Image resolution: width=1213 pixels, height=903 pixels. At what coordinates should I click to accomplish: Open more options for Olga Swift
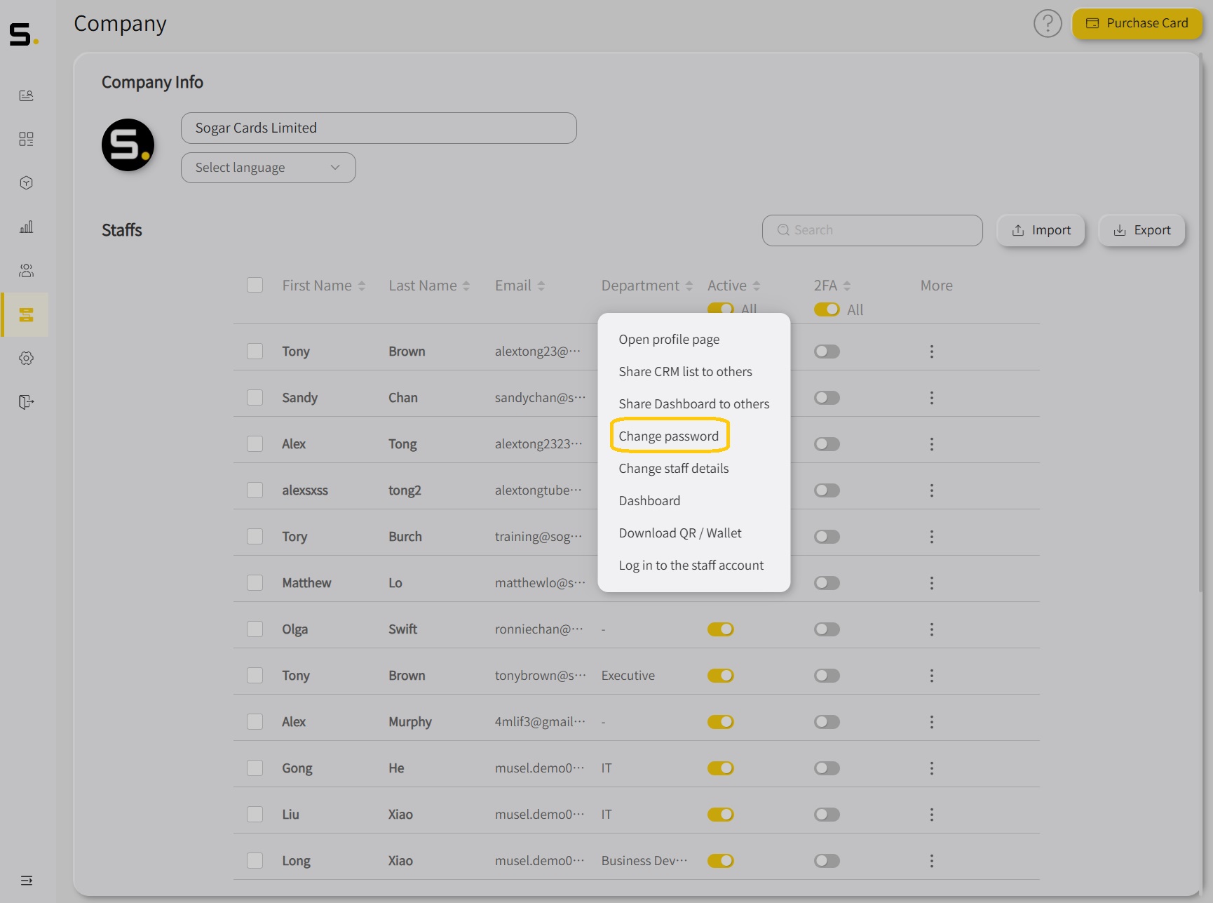(x=931, y=629)
